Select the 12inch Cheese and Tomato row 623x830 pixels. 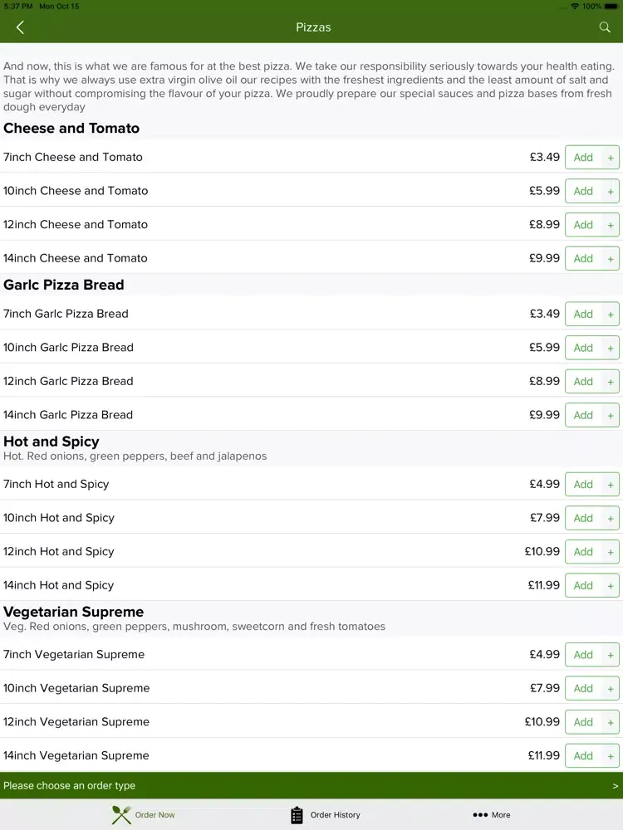[311, 224]
